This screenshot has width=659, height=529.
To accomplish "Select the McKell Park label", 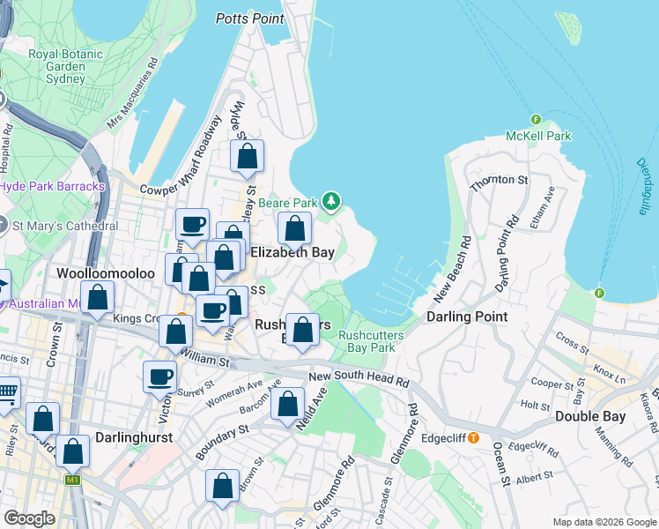I will 538,136.
